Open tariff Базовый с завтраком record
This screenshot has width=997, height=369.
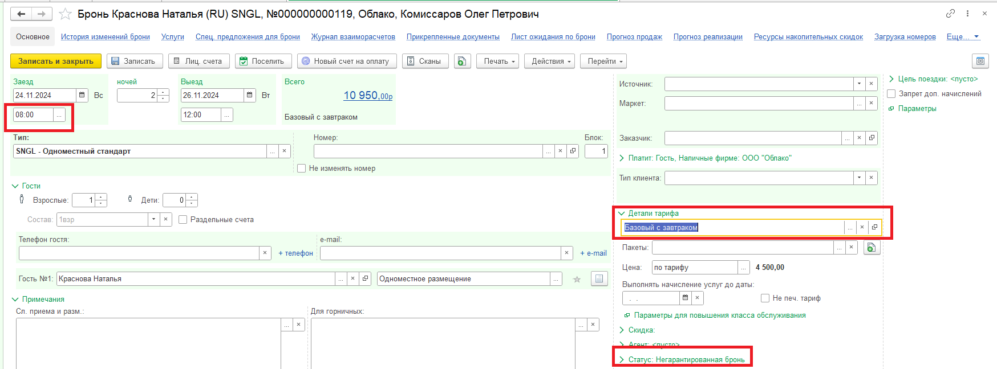pyautogui.click(x=874, y=227)
